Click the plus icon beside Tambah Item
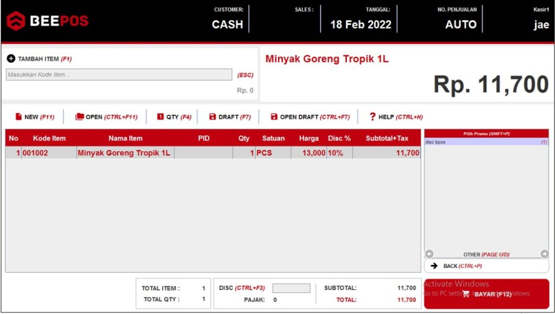 coord(11,58)
